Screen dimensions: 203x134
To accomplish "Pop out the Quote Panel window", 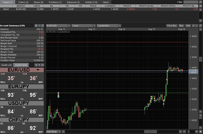I will pos(43,65).
